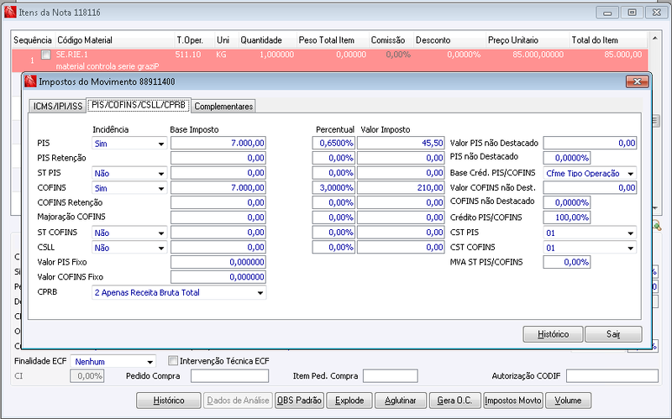This screenshot has height=419, width=672.
Task: Click the Gera O.C. button
Action: click(x=454, y=401)
